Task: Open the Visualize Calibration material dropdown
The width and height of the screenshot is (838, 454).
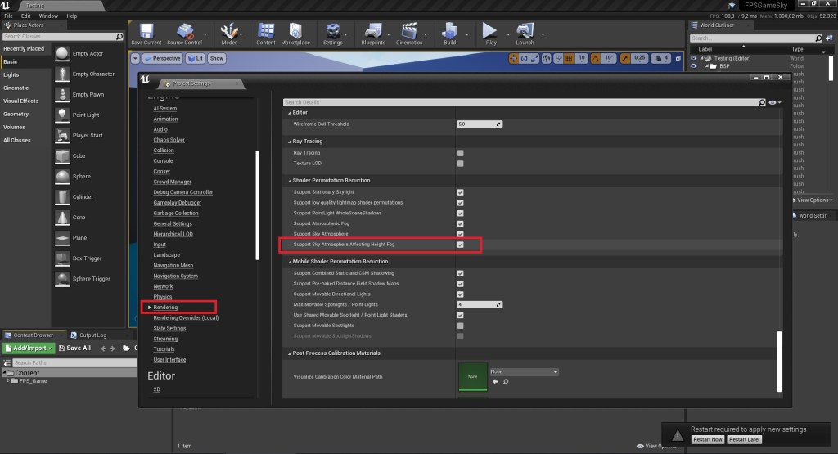Action: click(524, 372)
